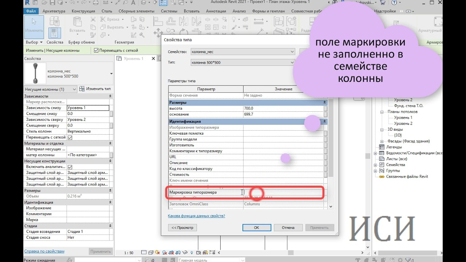Click the Redo arrow icon
Viewport: 466px width, 262px height.
tap(84, 3)
